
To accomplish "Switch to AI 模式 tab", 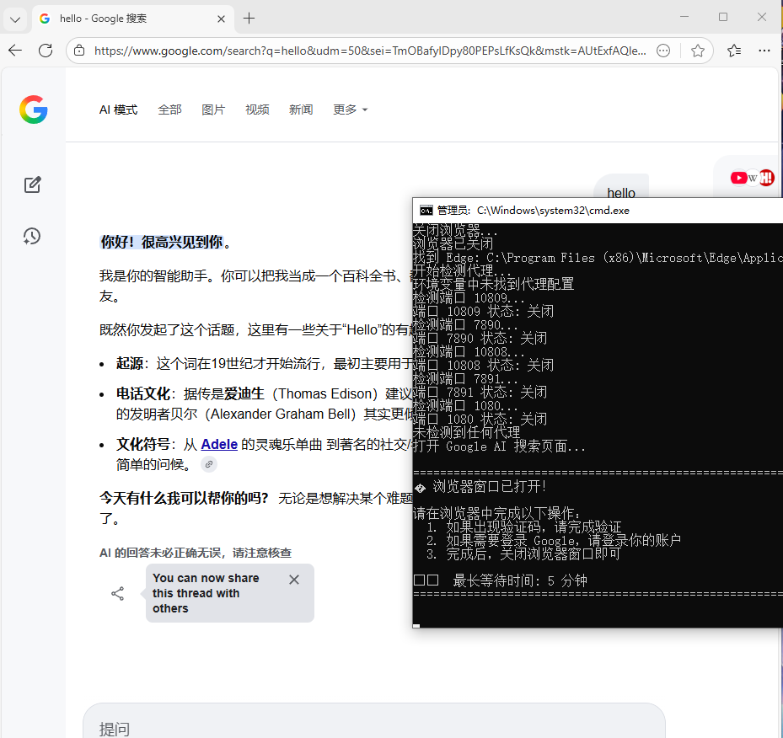I will point(118,110).
